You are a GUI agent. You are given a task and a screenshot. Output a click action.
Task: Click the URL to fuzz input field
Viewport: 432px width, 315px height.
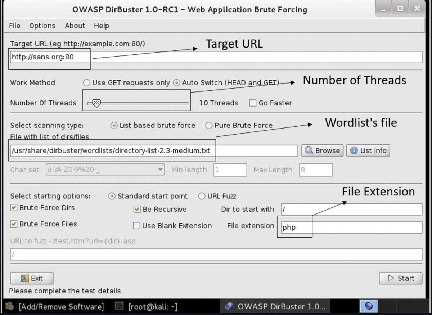pyautogui.click(x=216, y=254)
